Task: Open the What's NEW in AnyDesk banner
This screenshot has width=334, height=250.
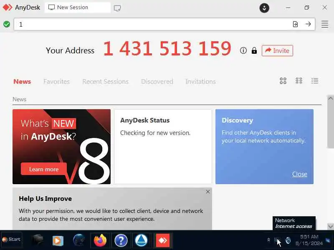Action: (61, 147)
